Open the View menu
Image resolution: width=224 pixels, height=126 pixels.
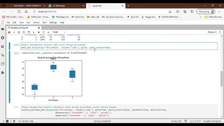click(x=21, y=22)
